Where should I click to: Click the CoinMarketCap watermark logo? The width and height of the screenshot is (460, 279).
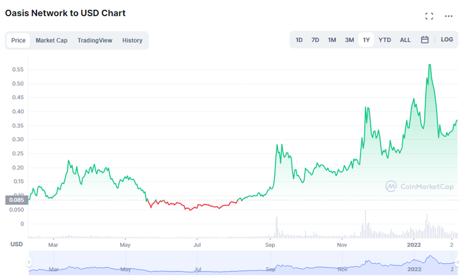[x=419, y=186]
